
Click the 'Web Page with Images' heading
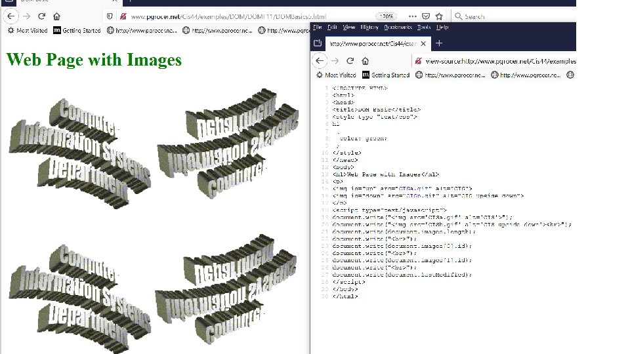(94, 60)
